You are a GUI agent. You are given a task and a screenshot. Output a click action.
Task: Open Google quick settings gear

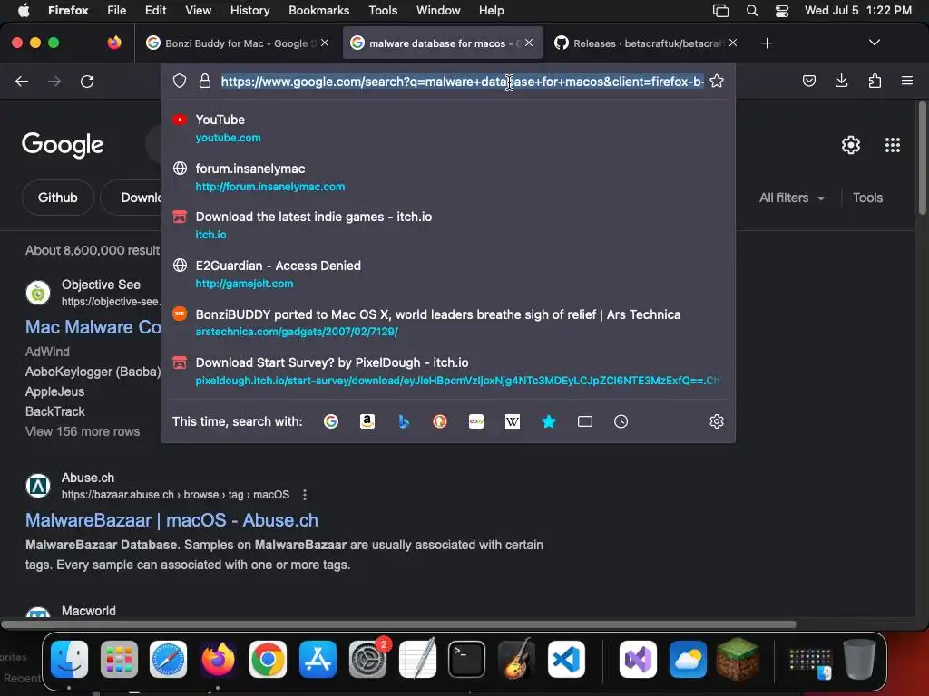click(851, 145)
